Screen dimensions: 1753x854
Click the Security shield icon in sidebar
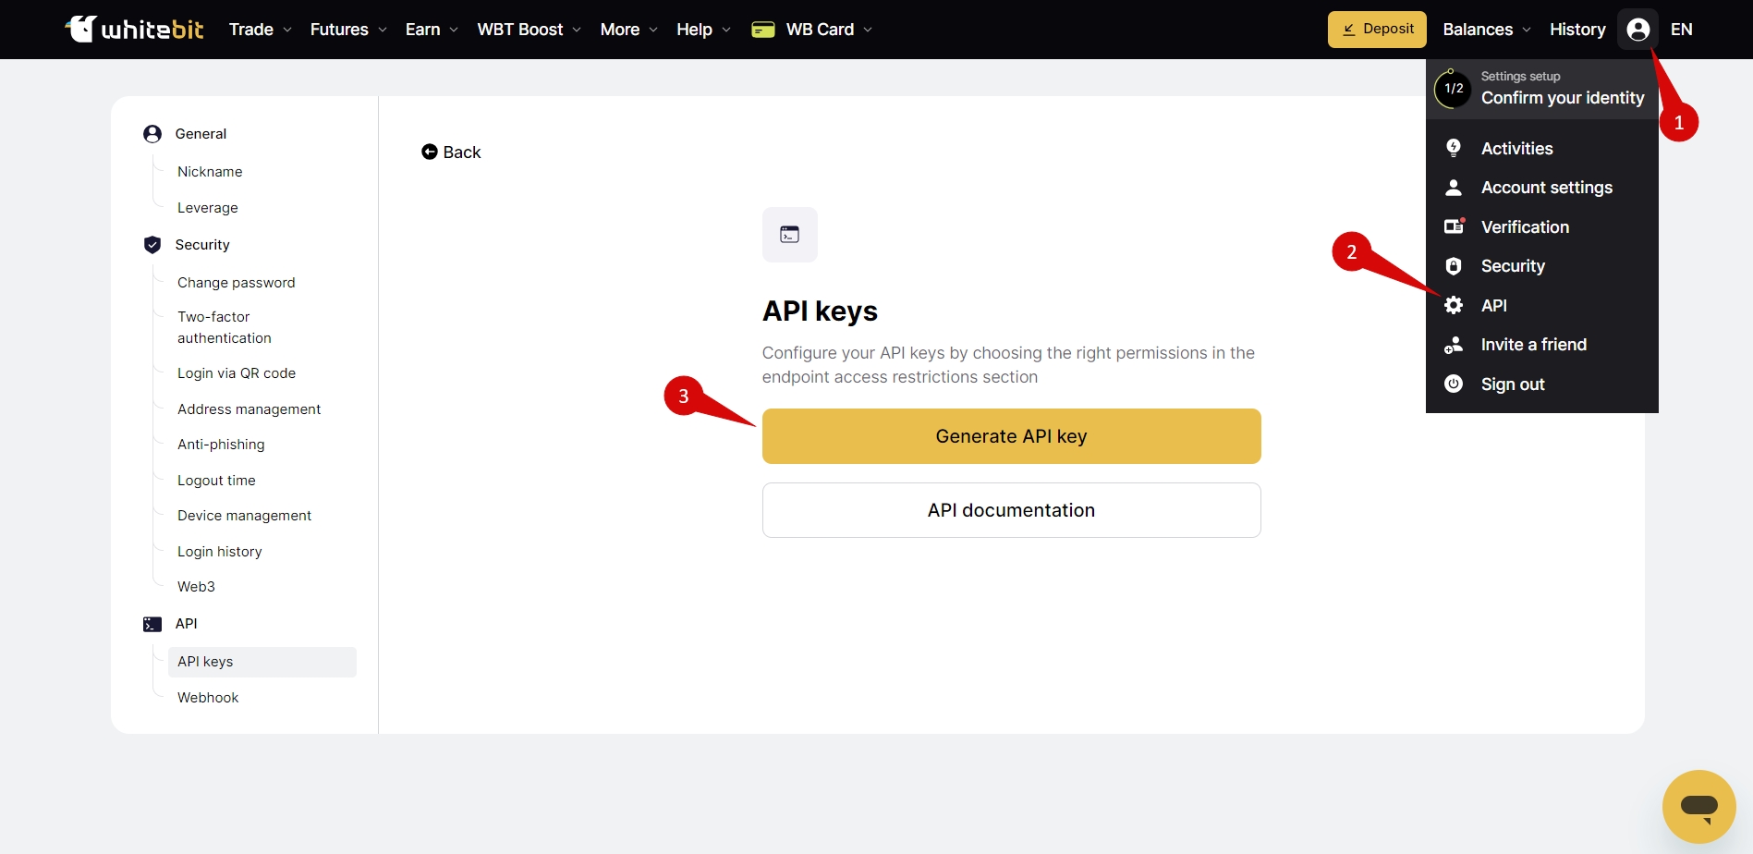click(x=152, y=245)
